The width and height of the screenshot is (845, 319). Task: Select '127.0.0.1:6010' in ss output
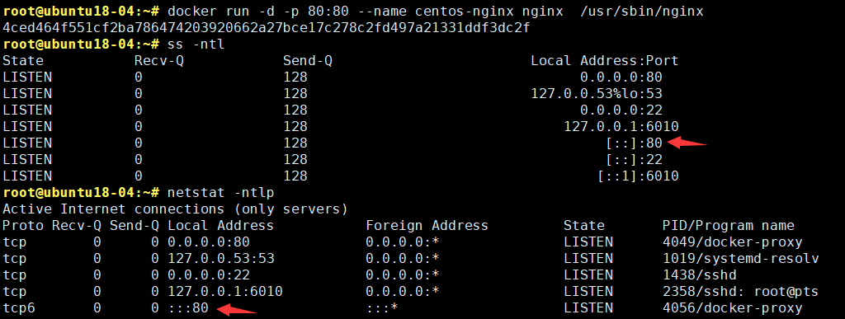621,126
